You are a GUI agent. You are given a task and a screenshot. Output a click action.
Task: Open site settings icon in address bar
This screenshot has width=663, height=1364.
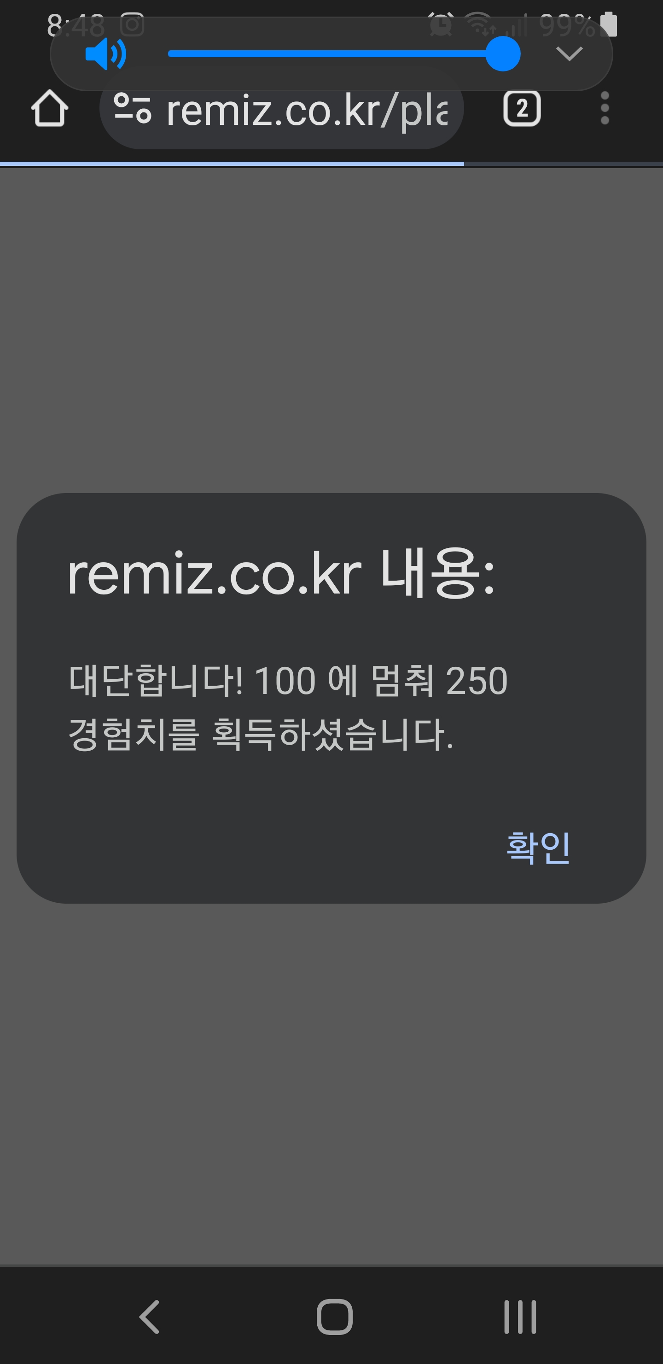[x=132, y=109]
